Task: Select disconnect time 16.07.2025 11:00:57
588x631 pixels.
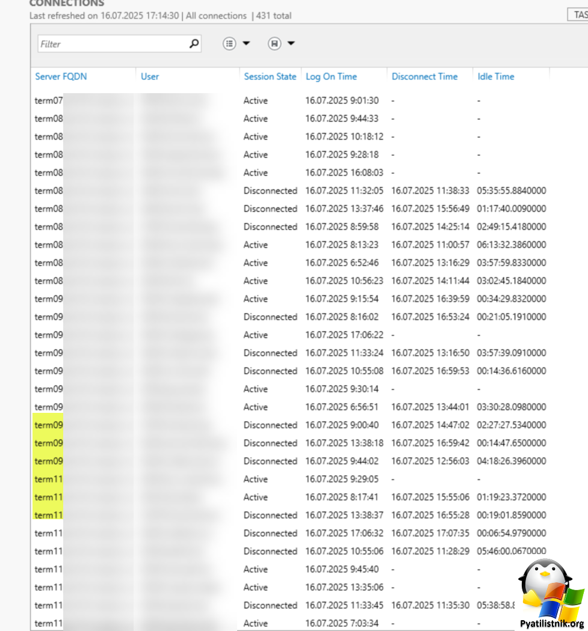Action: 430,245
